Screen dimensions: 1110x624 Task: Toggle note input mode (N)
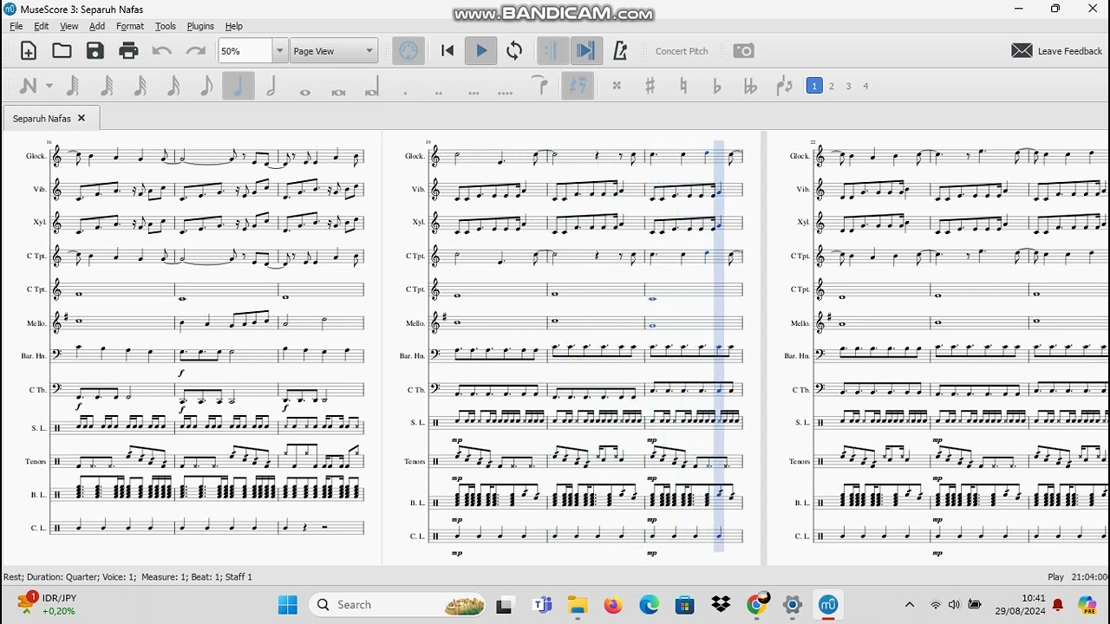coord(28,86)
